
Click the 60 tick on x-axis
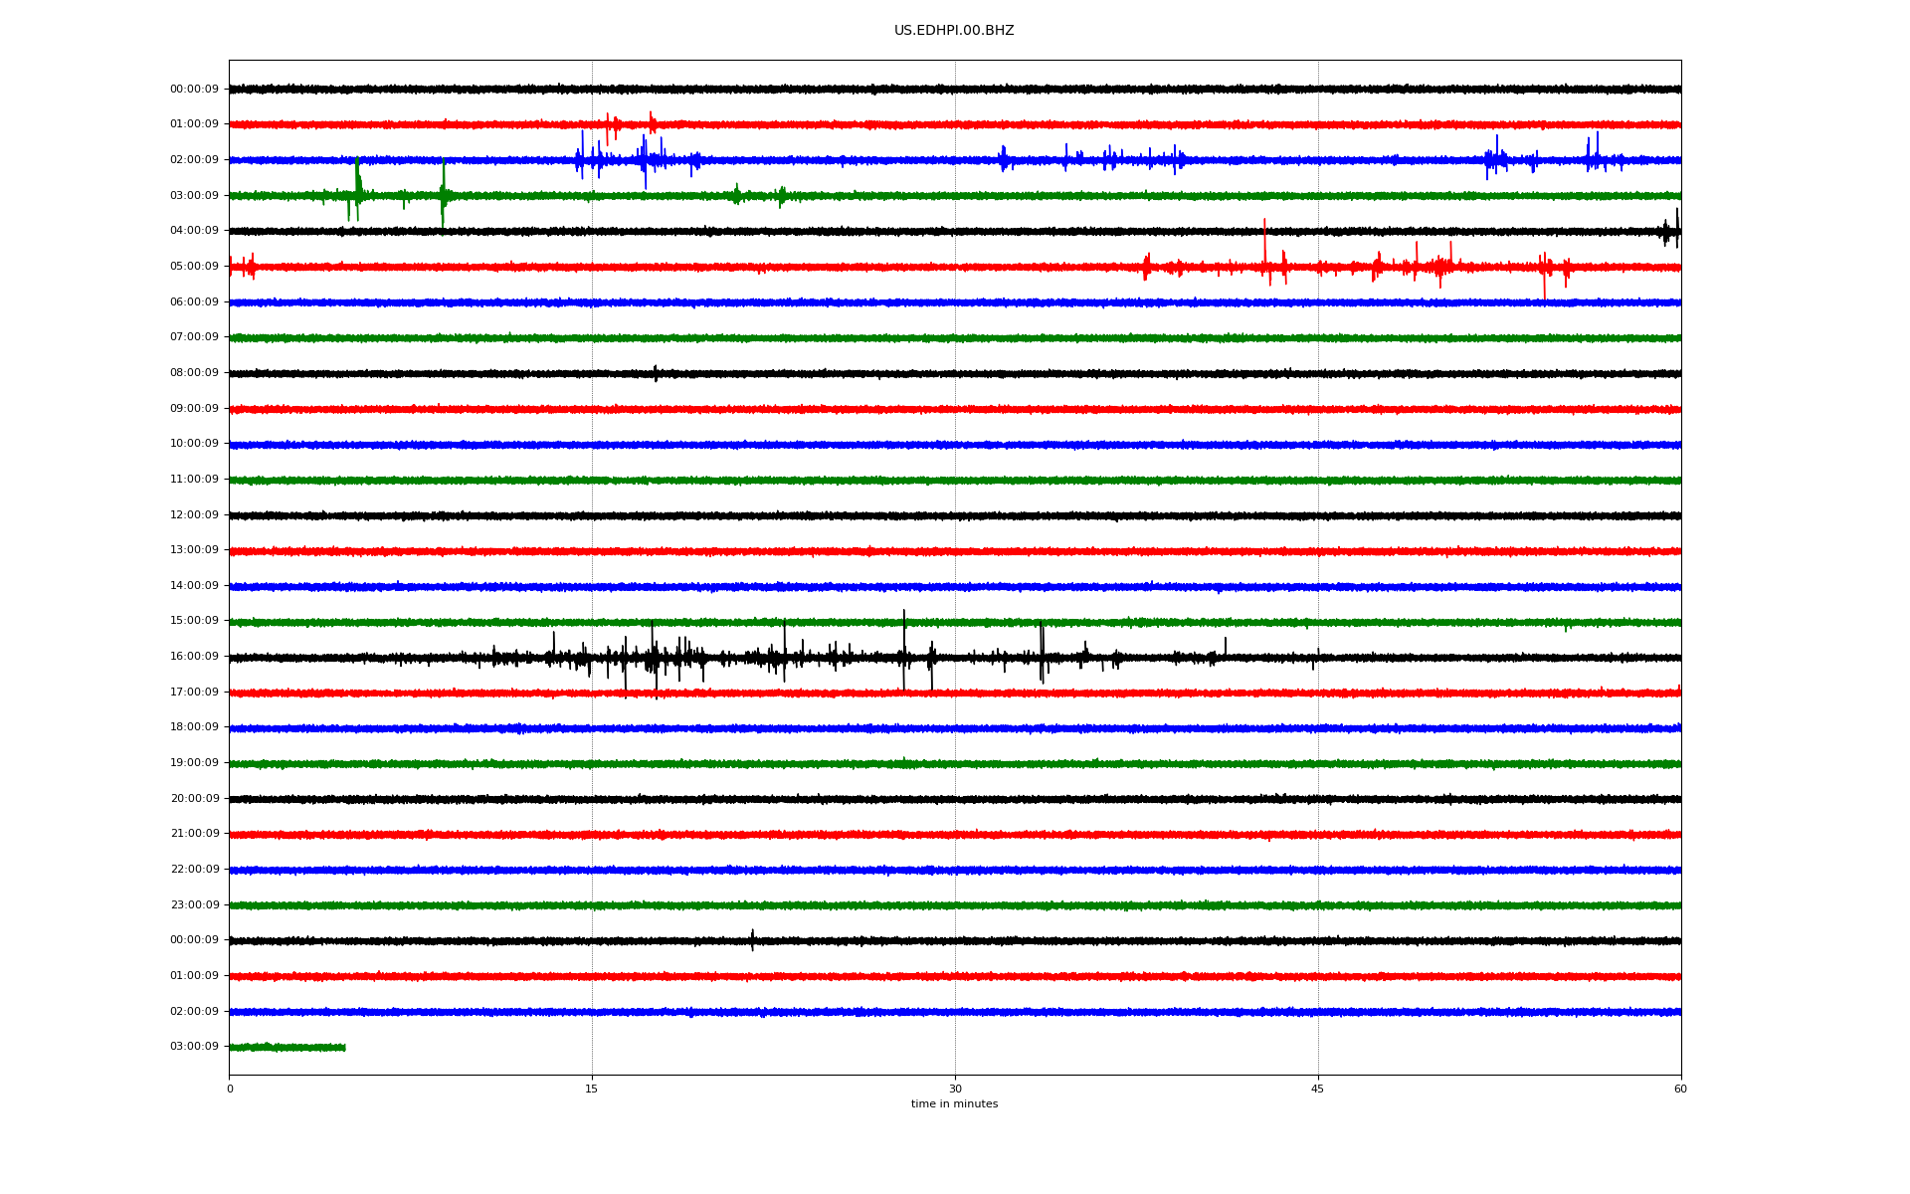(x=1680, y=1089)
